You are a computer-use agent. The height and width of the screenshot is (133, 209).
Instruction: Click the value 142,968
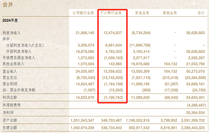coord(115,64)
